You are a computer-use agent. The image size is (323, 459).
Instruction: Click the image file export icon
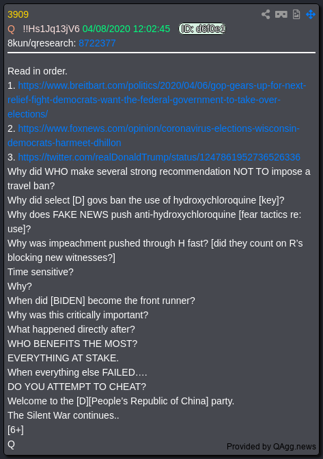(296, 14)
